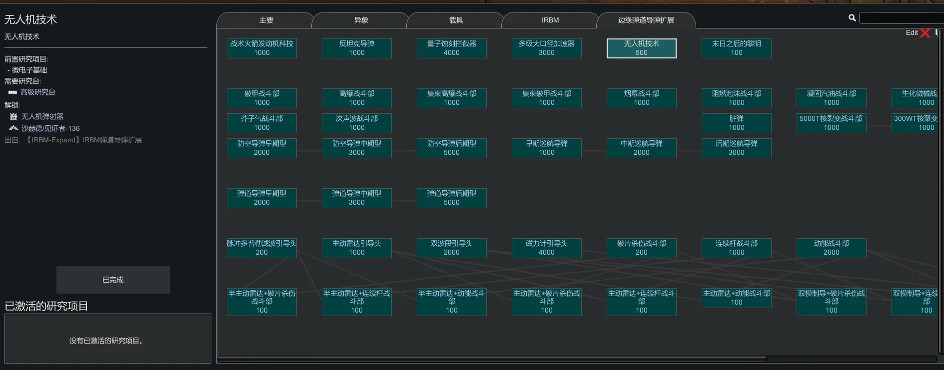
Task: Pick the 脏弹 research node
Action: pyautogui.click(x=736, y=123)
